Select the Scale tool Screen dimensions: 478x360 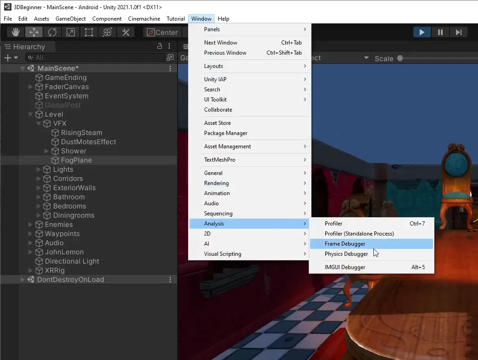pos(71,32)
